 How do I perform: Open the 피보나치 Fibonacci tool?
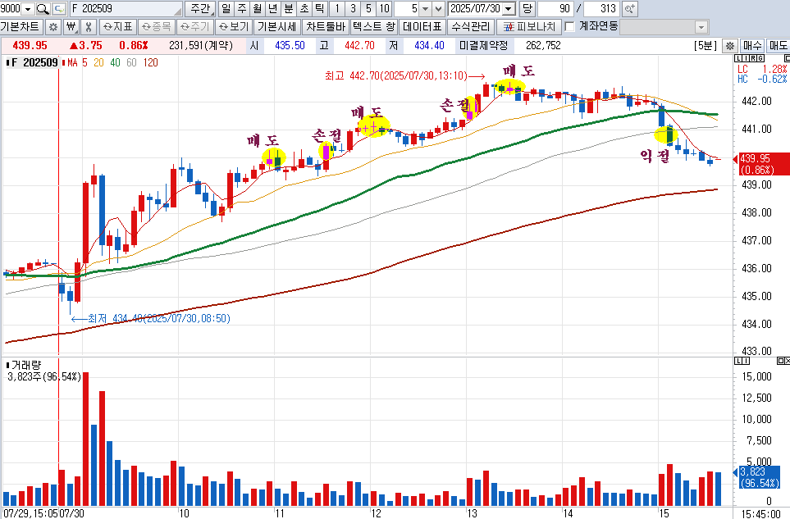tap(529, 27)
